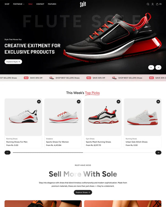Open the search icon in header
Viewport: 166px width, 207px height.
(148, 4)
